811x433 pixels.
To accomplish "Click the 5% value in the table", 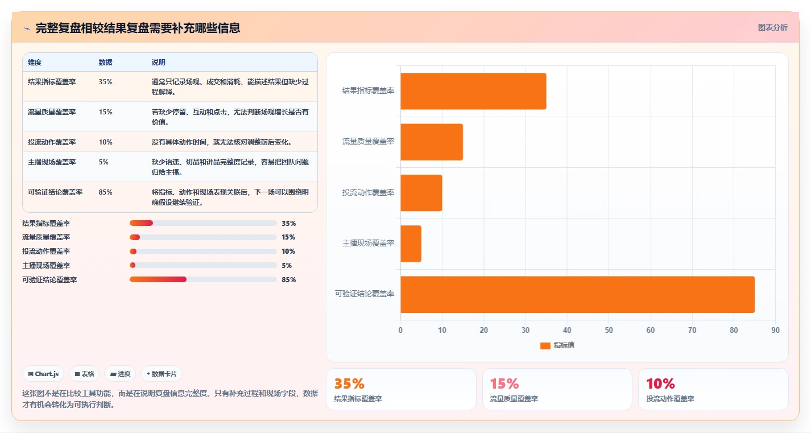I will [104, 162].
